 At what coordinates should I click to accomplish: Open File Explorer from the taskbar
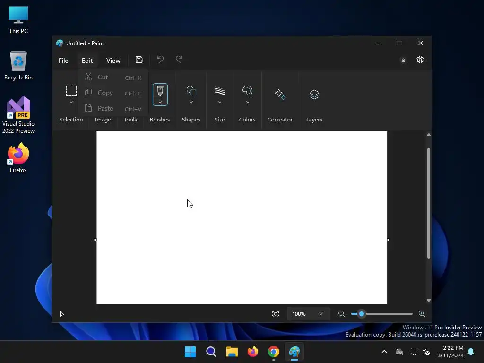[232, 352]
